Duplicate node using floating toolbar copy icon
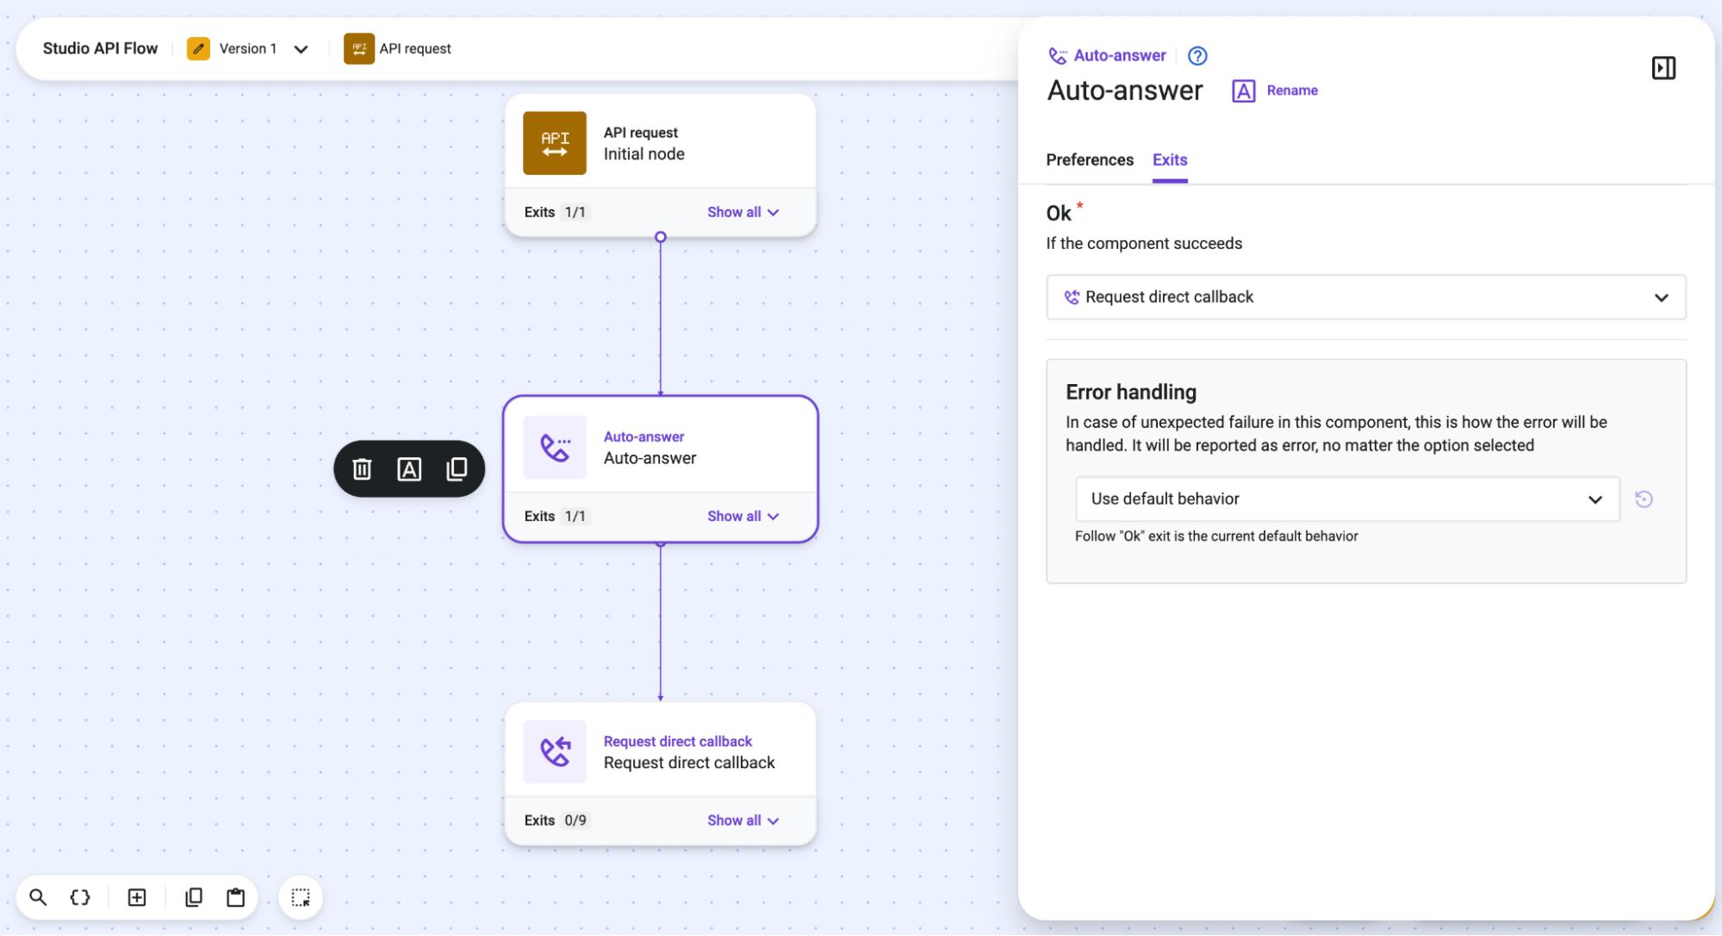 pos(457,468)
